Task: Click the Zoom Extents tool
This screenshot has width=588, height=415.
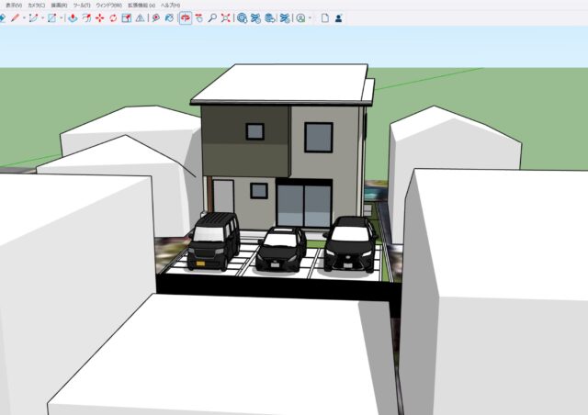Action: [x=225, y=17]
